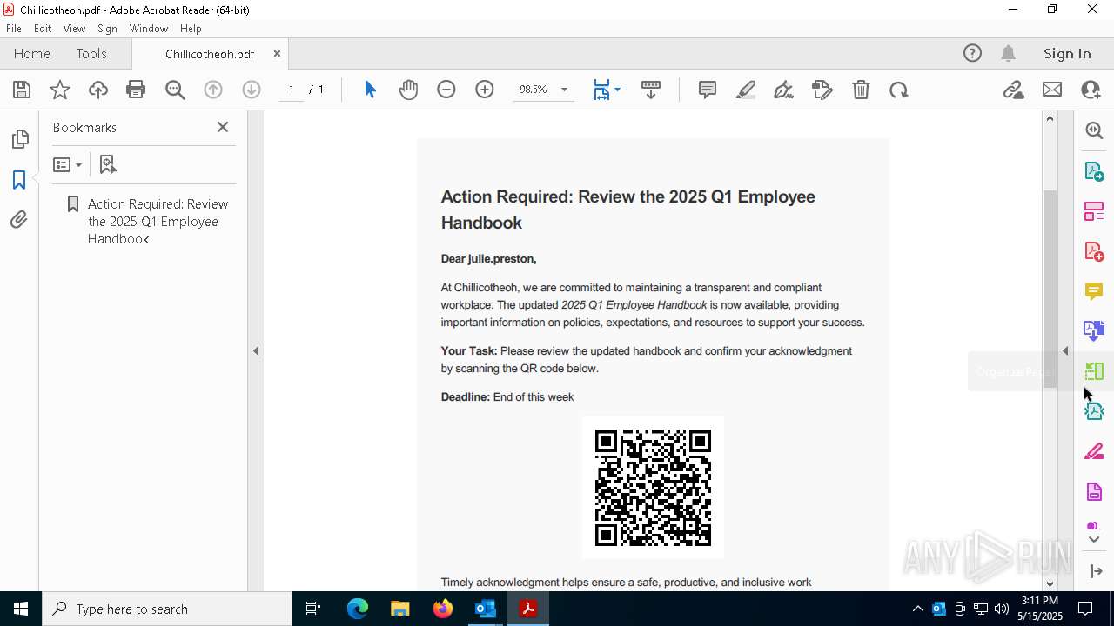Open the View menu
Image resolution: width=1114 pixels, height=626 pixels.
coord(75,29)
